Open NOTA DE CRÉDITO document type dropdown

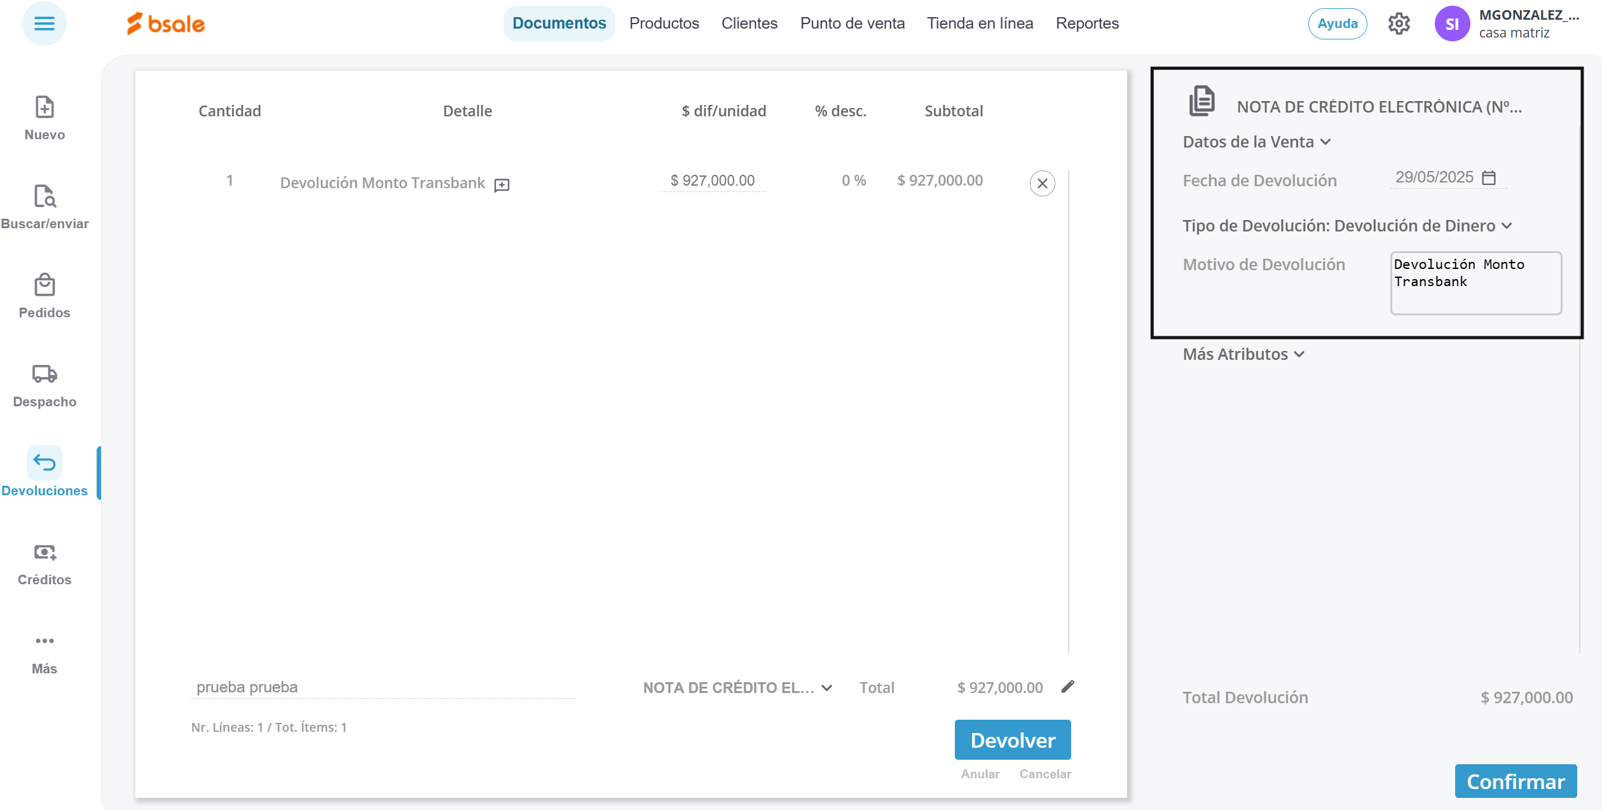(737, 688)
